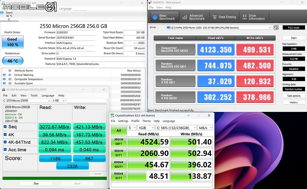Click the TxBENCH title bar app icon
The width and height of the screenshot is (307, 189).
coord(150,2)
